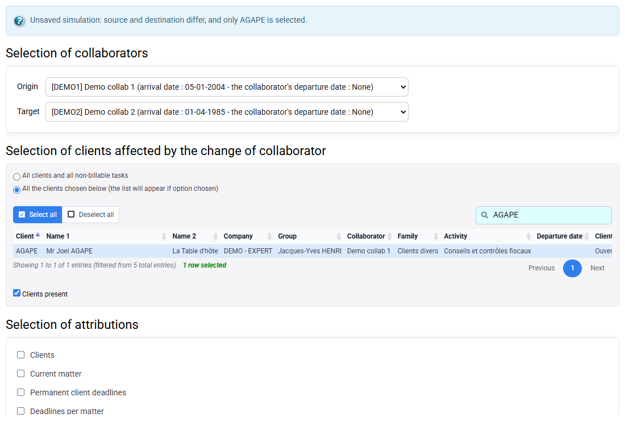Viewport: 625px width, 426px height.
Task: Click the AGAPE search input field
Action: click(543, 215)
